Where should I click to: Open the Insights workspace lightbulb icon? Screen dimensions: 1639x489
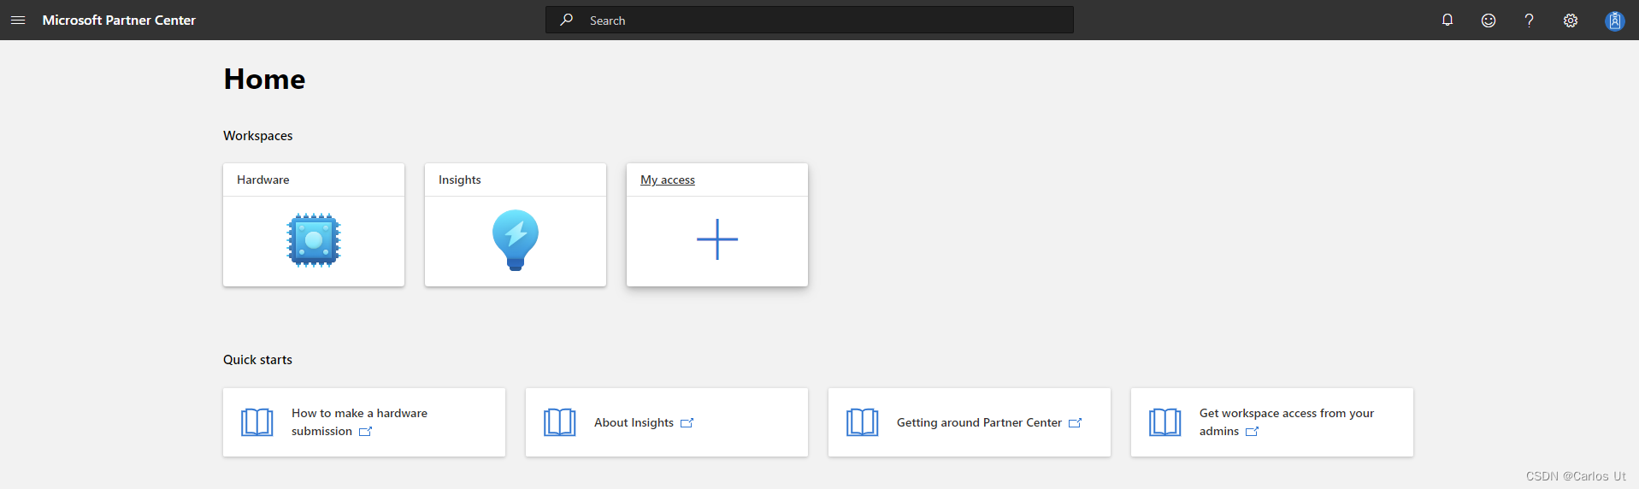(516, 240)
